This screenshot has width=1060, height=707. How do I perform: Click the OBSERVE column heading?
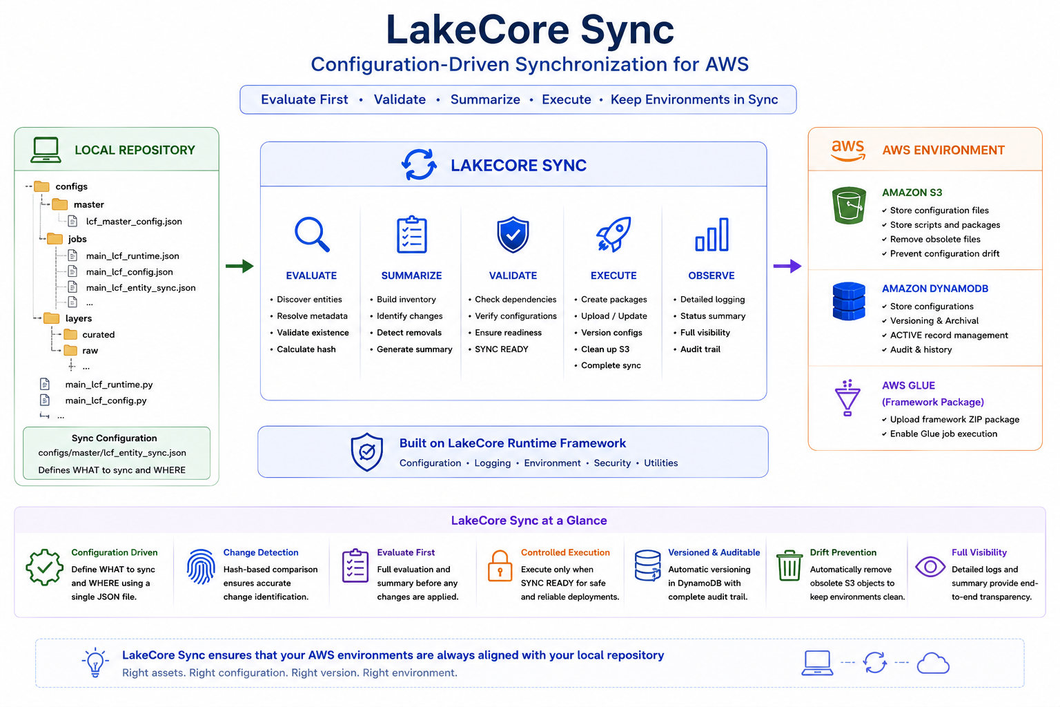click(x=711, y=275)
